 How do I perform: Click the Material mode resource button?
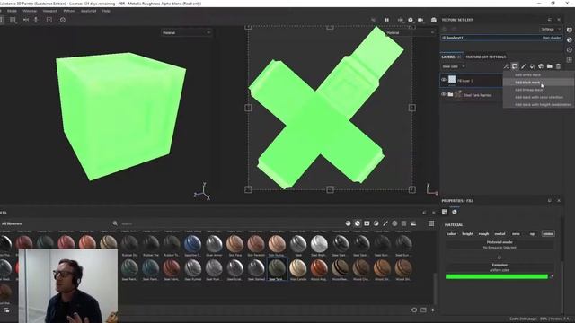500,245
